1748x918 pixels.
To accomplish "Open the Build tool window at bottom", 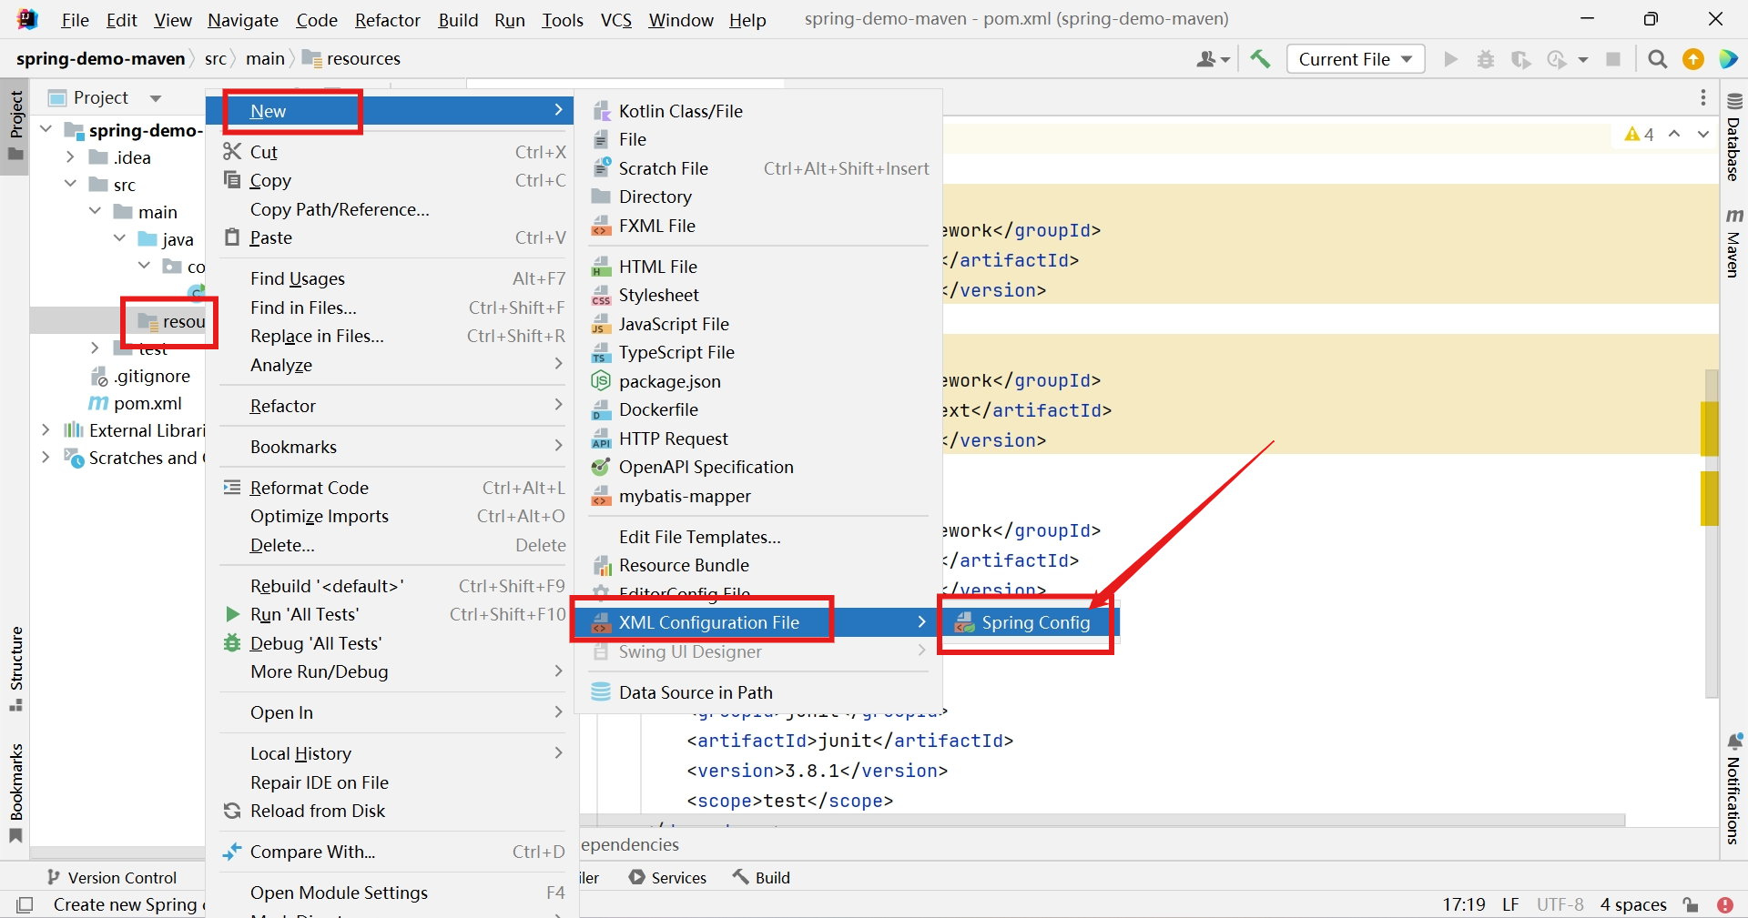I will coord(761,877).
